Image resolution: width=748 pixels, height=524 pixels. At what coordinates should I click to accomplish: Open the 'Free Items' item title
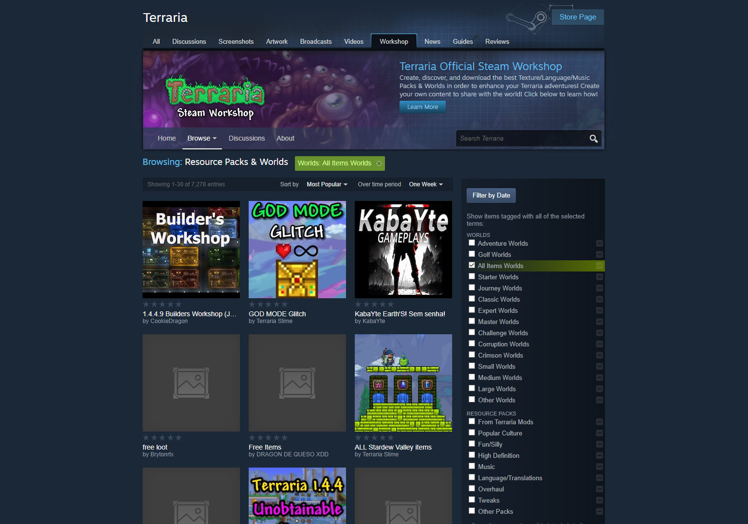[x=265, y=447]
